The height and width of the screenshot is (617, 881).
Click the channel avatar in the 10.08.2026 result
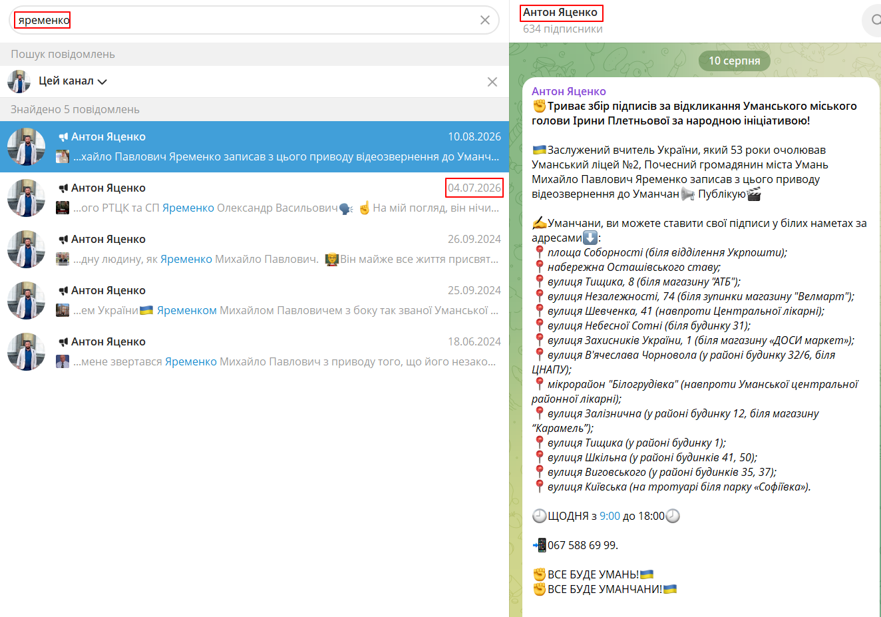click(x=27, y=147)
